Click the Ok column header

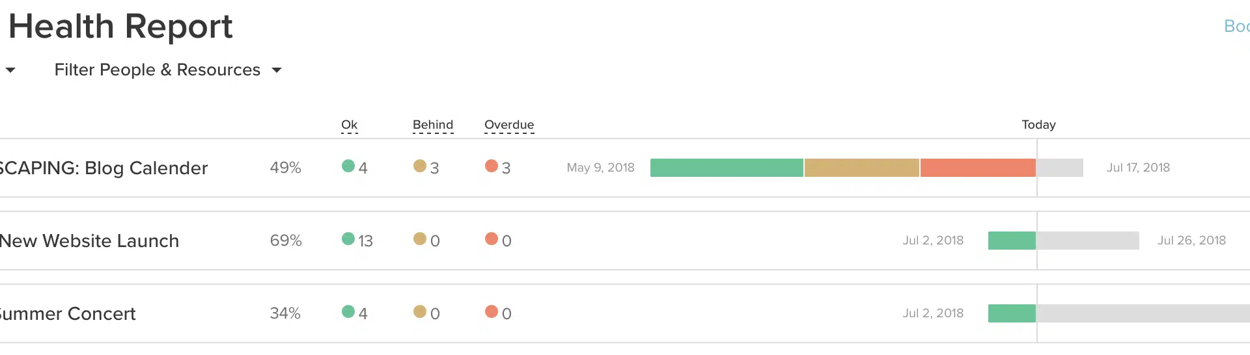(350, 125)
